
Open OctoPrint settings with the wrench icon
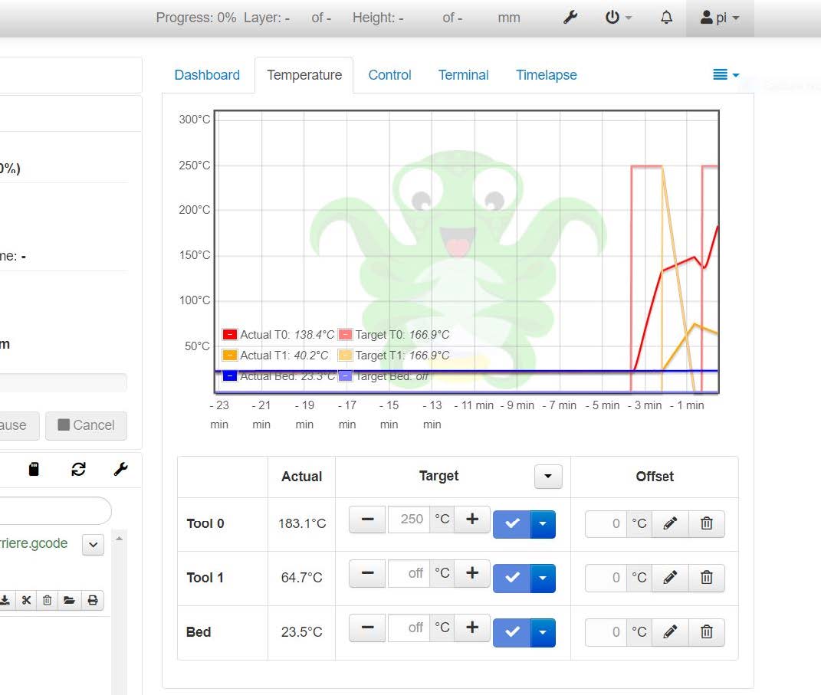[570, 17]
